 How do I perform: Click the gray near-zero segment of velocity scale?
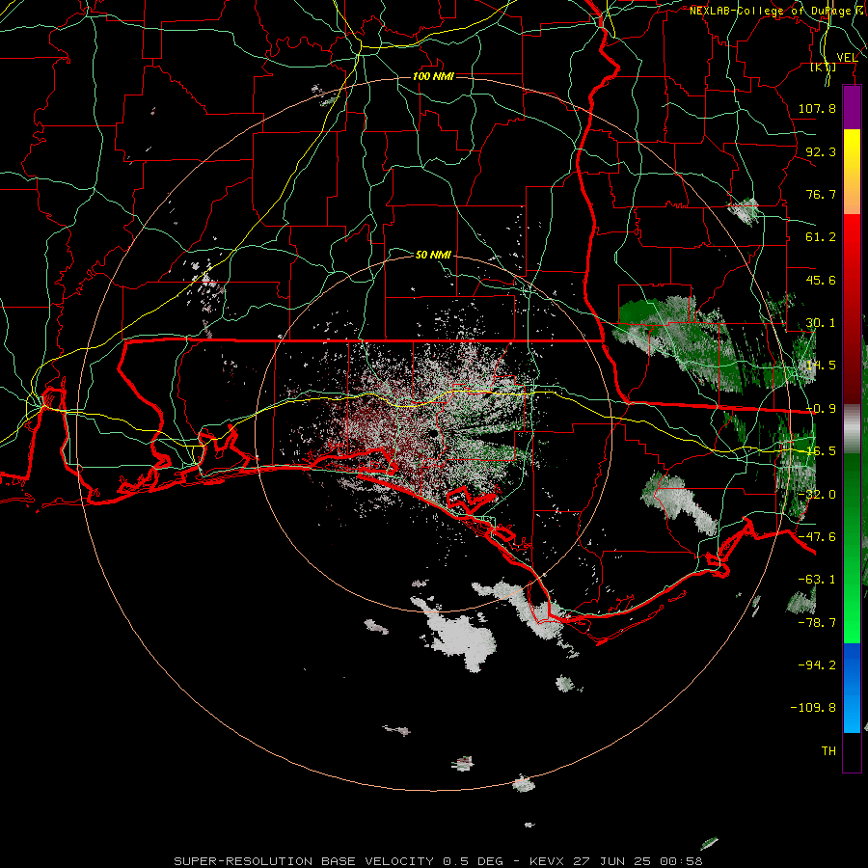(852, 428)
